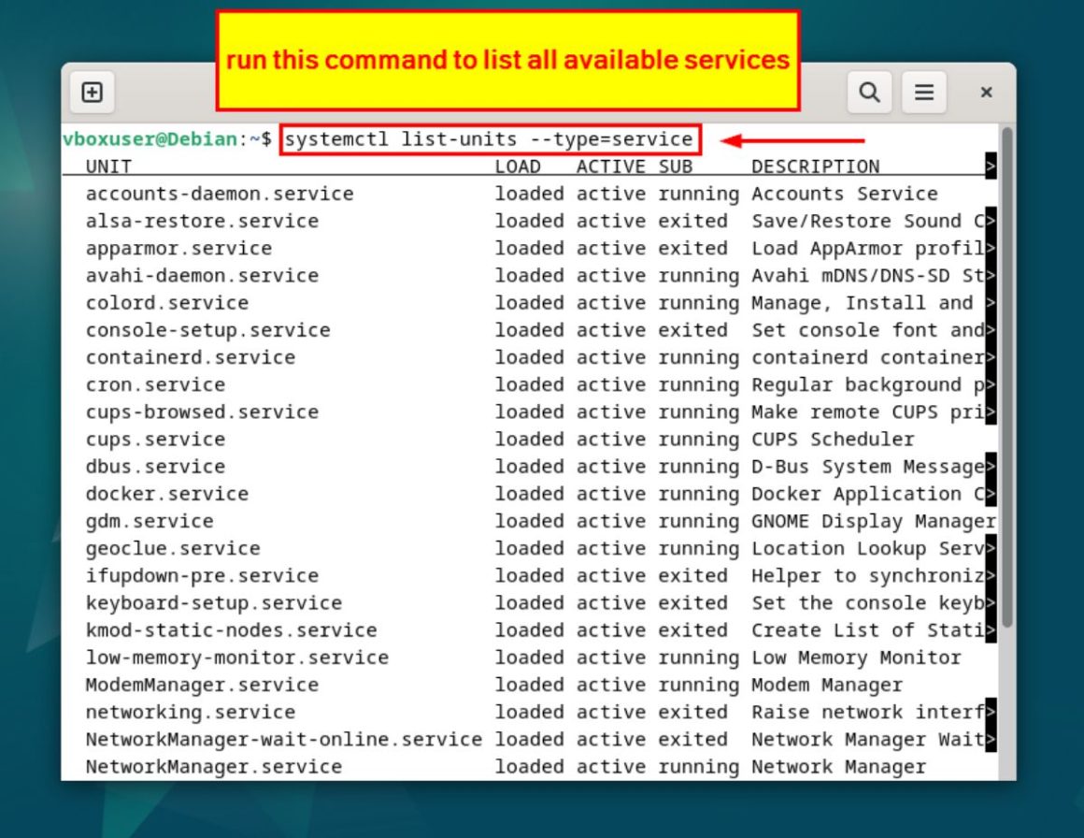Select the cron.service line
Viewport: 1084px width, 838px height.
pyautogui.click(x=153, y=384)
